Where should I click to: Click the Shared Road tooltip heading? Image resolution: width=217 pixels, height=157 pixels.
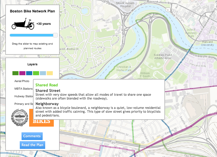click(47, 85)
